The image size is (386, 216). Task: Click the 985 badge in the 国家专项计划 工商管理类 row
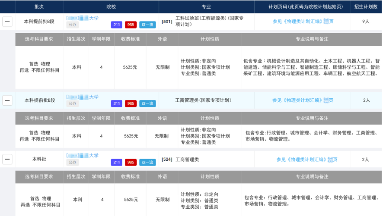pyautogui.click(x=131, y=103)
